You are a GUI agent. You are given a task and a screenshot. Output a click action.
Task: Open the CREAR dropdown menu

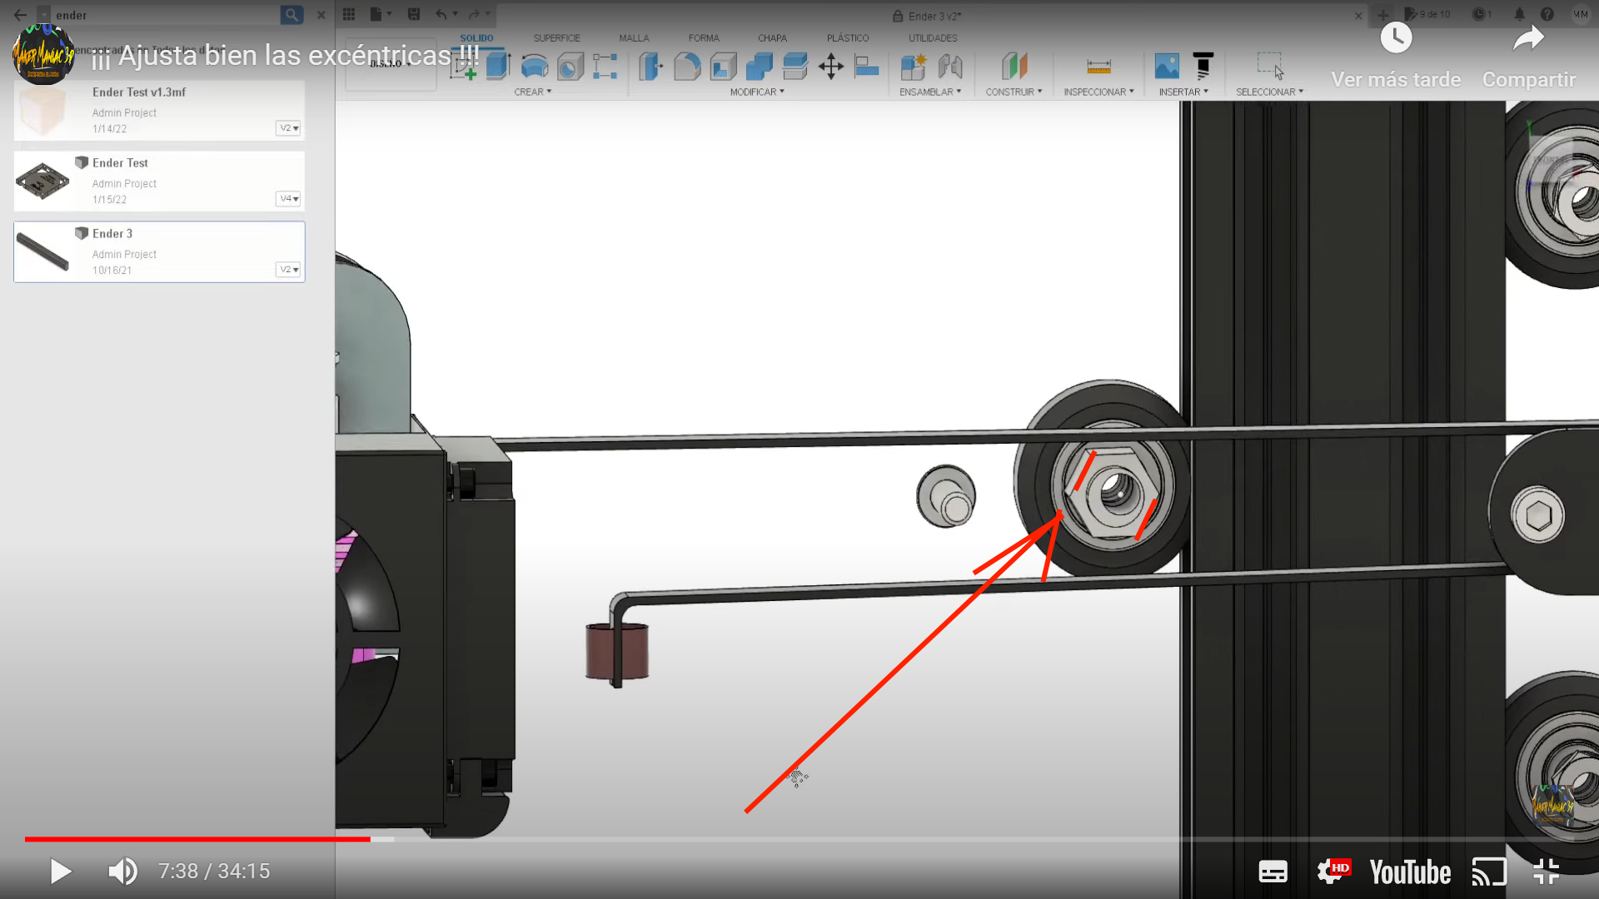(532, 92)
